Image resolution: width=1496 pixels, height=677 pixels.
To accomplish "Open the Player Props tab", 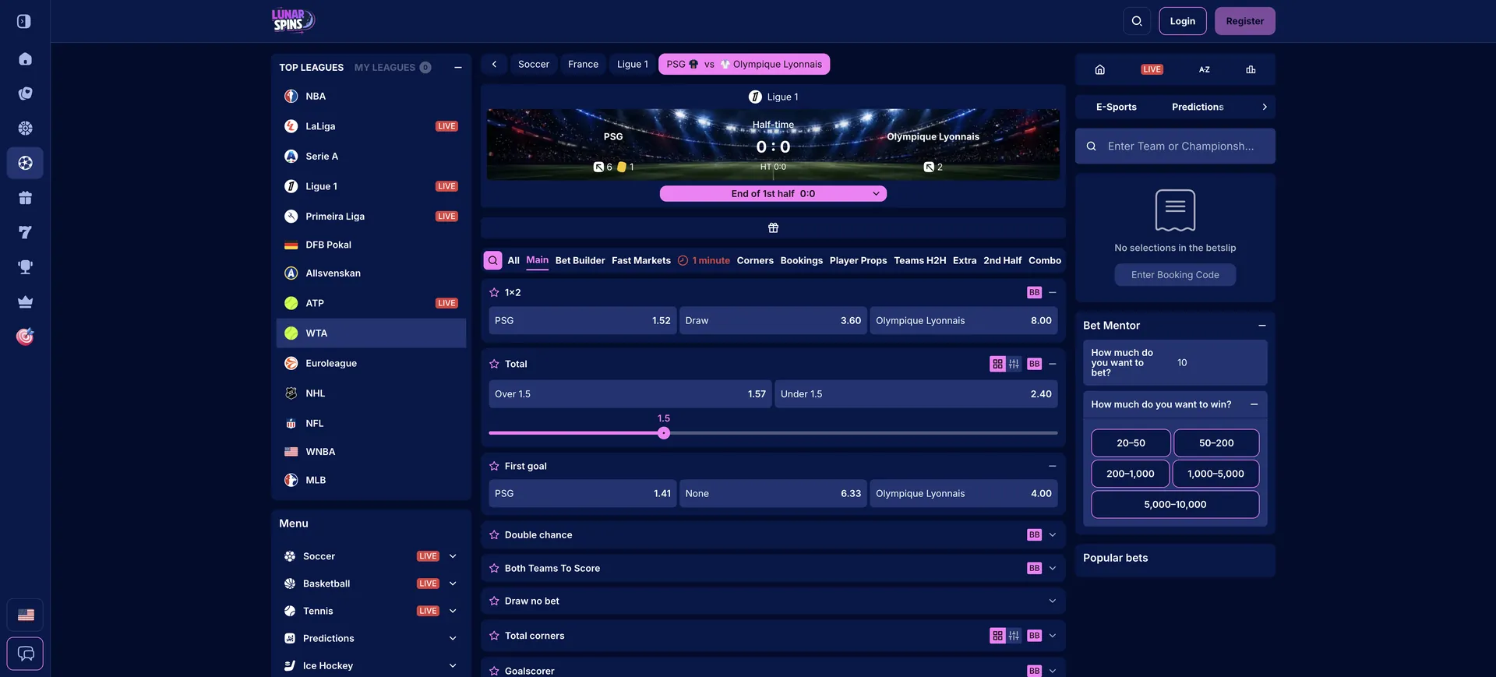I will click(x=858, y=261).
